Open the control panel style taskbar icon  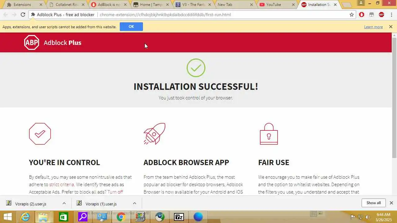coord(102,217)
